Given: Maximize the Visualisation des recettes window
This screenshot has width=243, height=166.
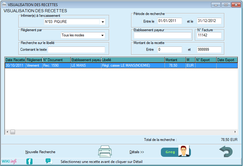Looking at the screenshot, I should pyautogui.click(x=226, y=5).
